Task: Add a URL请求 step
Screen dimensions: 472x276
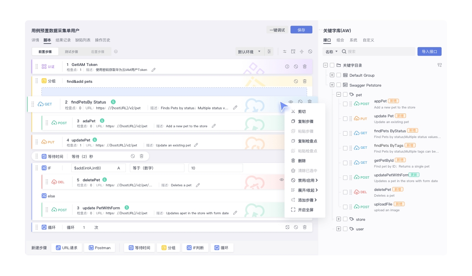Action: click(x=67, y=248)
